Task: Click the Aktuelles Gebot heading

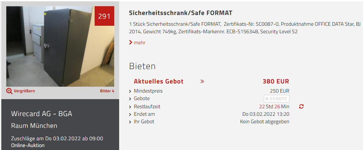Action: 158,82
